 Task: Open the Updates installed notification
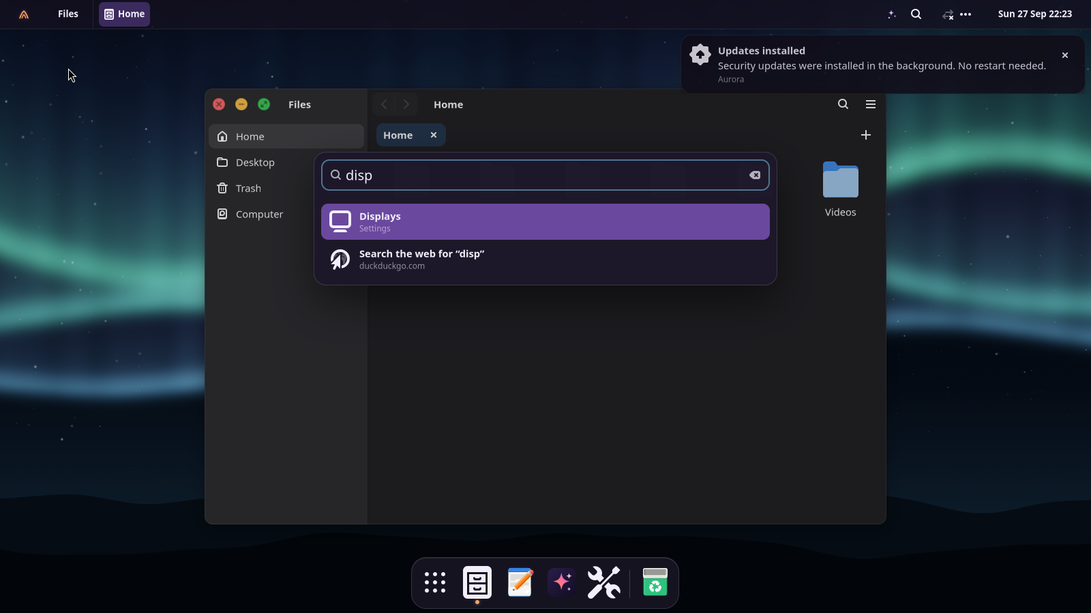(x=882, y=65)
